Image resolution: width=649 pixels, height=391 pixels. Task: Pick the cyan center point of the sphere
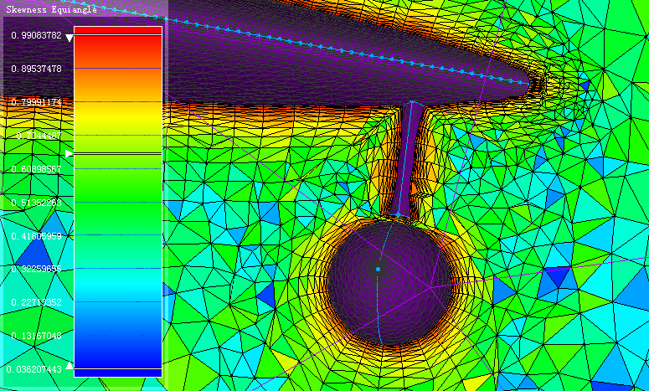coord(378,269)
